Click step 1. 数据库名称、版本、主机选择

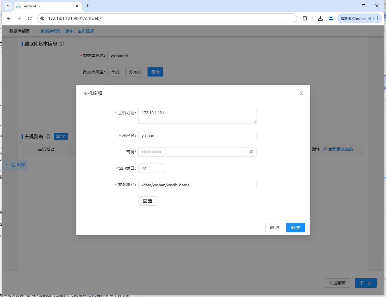pos(65,31)
